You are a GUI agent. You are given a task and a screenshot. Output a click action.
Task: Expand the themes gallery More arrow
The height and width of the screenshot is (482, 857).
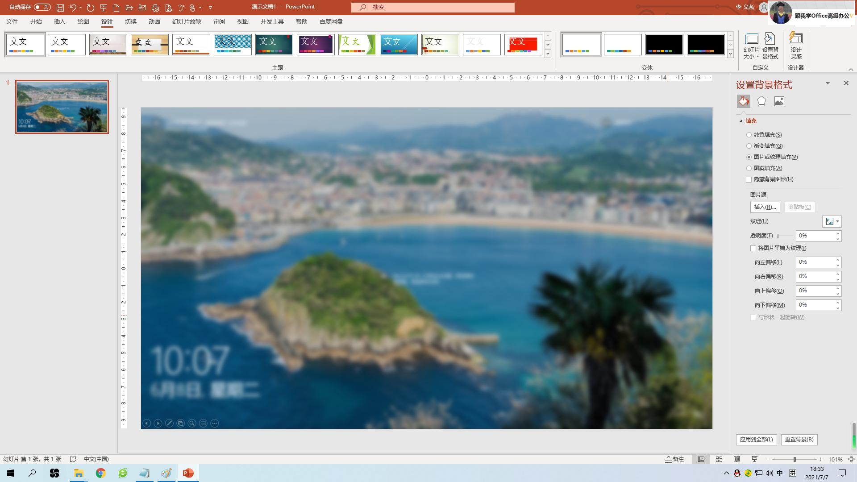pos(548,54)
